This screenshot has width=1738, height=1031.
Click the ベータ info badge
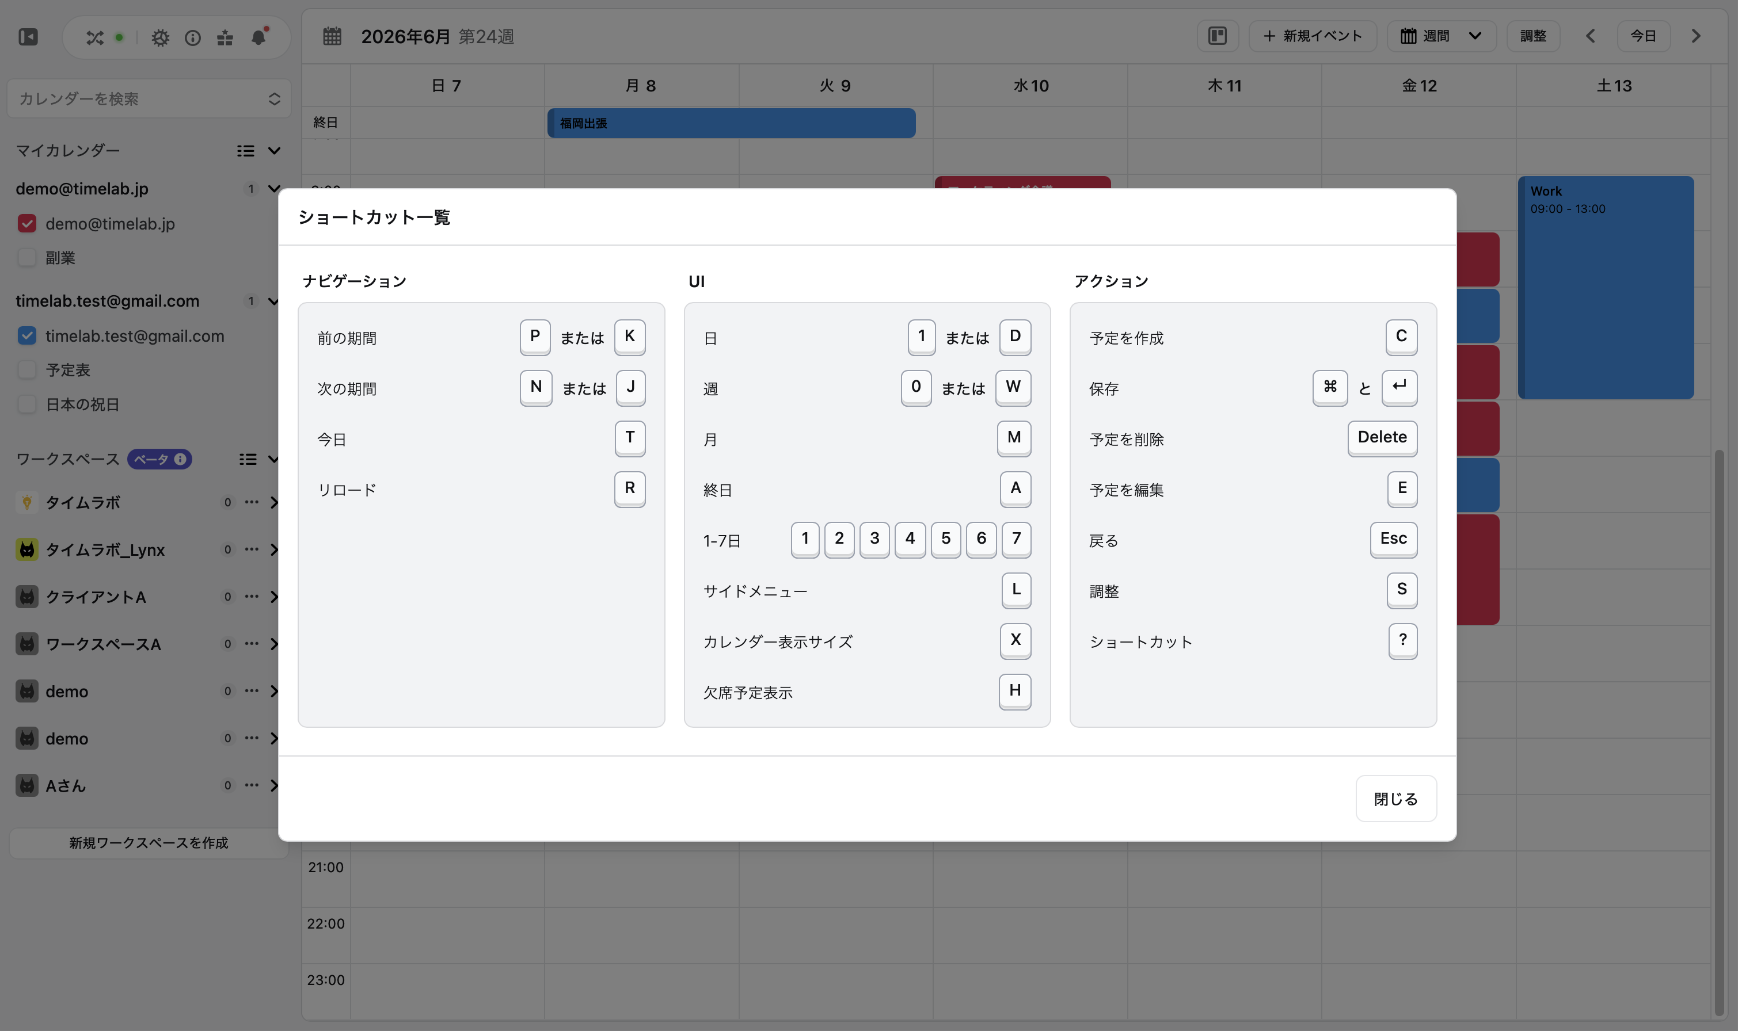tap(159, 459)
